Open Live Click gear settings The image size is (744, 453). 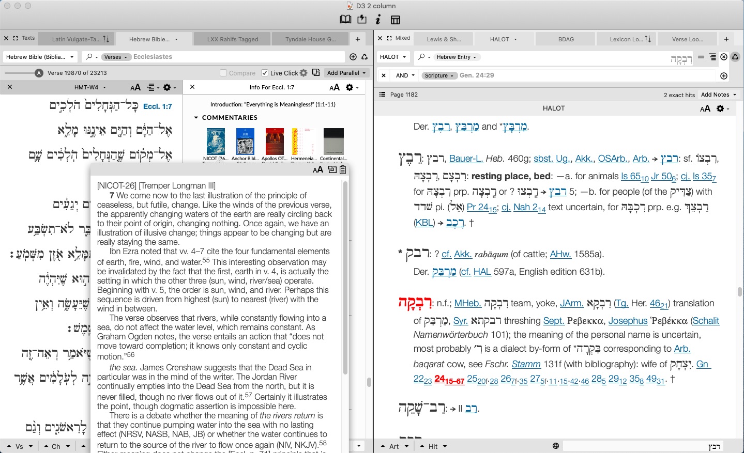(303, 73)
